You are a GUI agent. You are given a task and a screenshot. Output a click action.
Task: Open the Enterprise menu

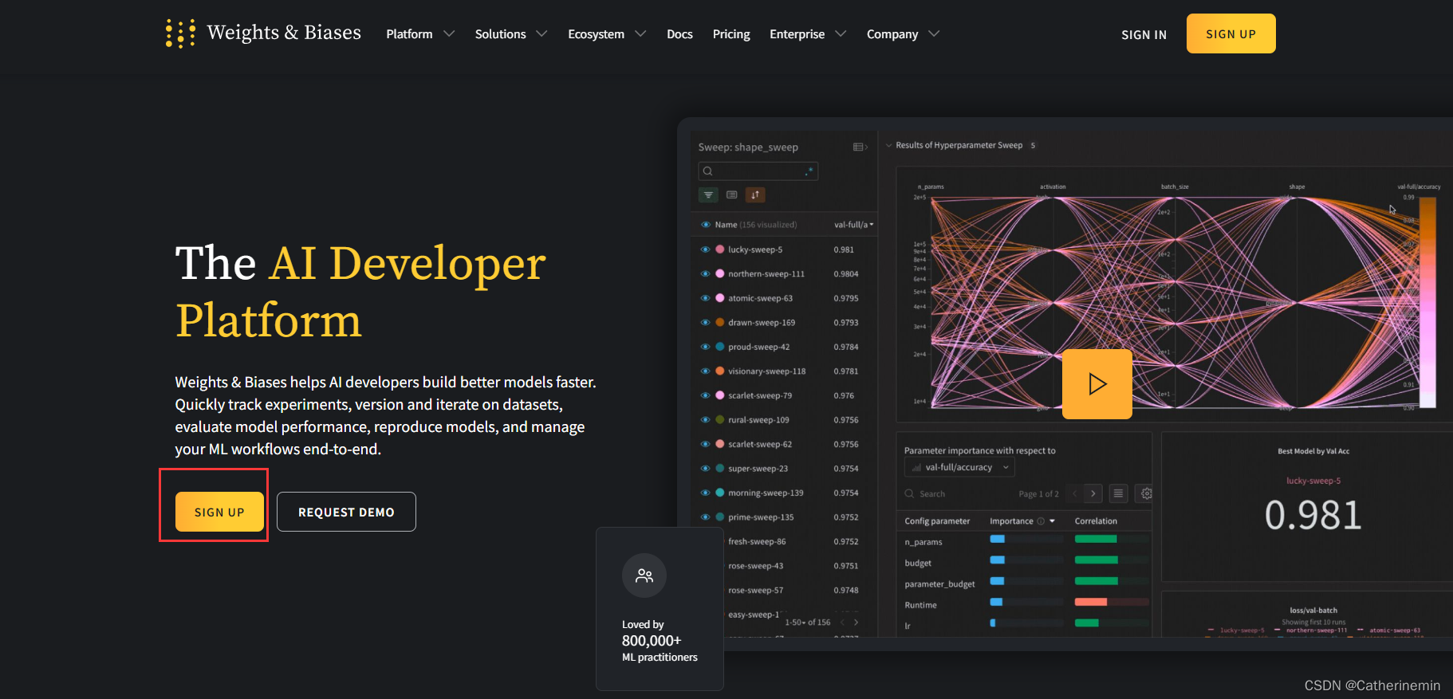(797, 34)
